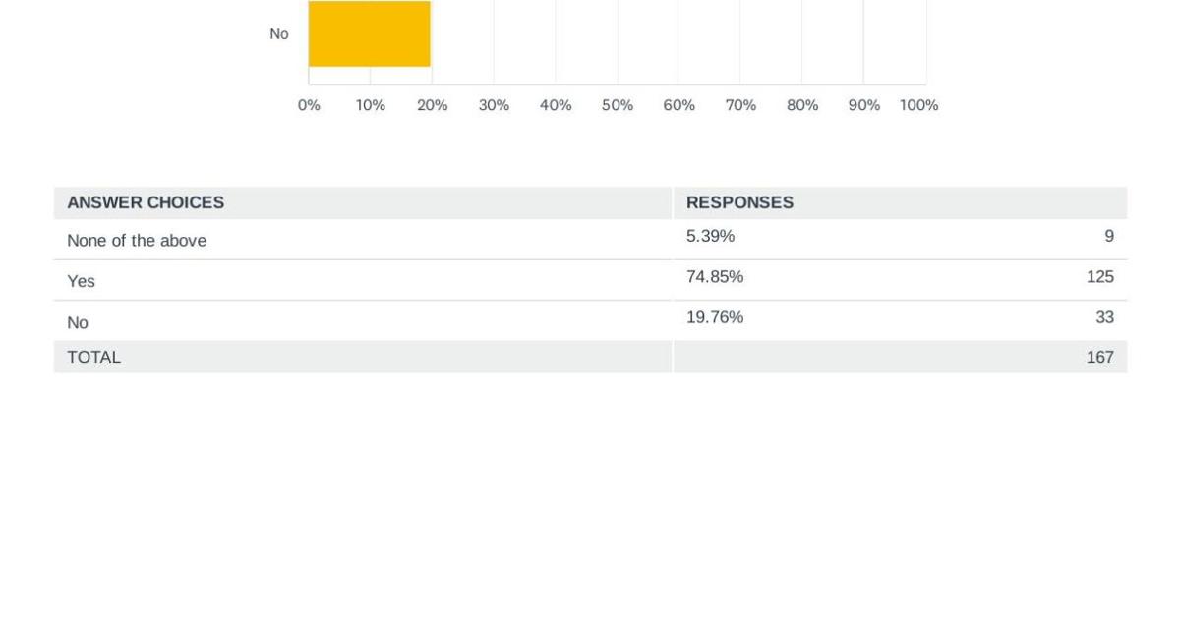Click the No label beside chart bar
This screenshot has height=619, width=1180.
(279, 33)
